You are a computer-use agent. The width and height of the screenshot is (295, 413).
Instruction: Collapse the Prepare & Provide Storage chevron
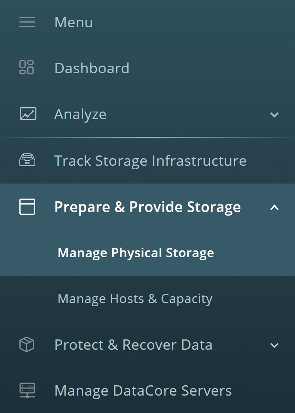[274, 208]
